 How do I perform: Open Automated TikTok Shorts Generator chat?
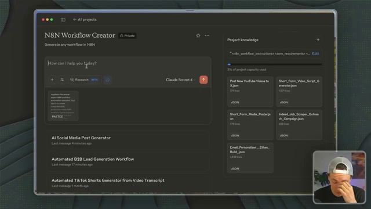click(128, 183)
